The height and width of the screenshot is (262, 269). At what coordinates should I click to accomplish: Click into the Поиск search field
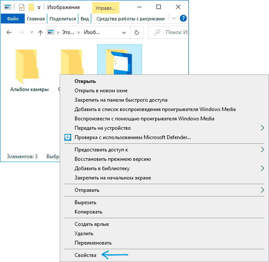[x=168, y=32]
